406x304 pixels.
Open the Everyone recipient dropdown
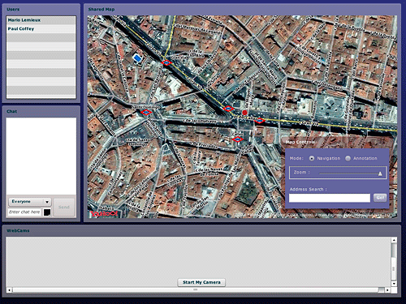pyautogui.click(x=30, y=202)
